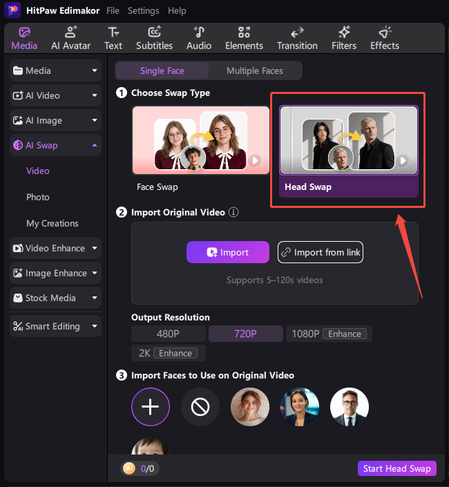Viewport: 449px width, 487px height.
Task: Click the Image Enhance icon in sidebar
Action: 18,273
